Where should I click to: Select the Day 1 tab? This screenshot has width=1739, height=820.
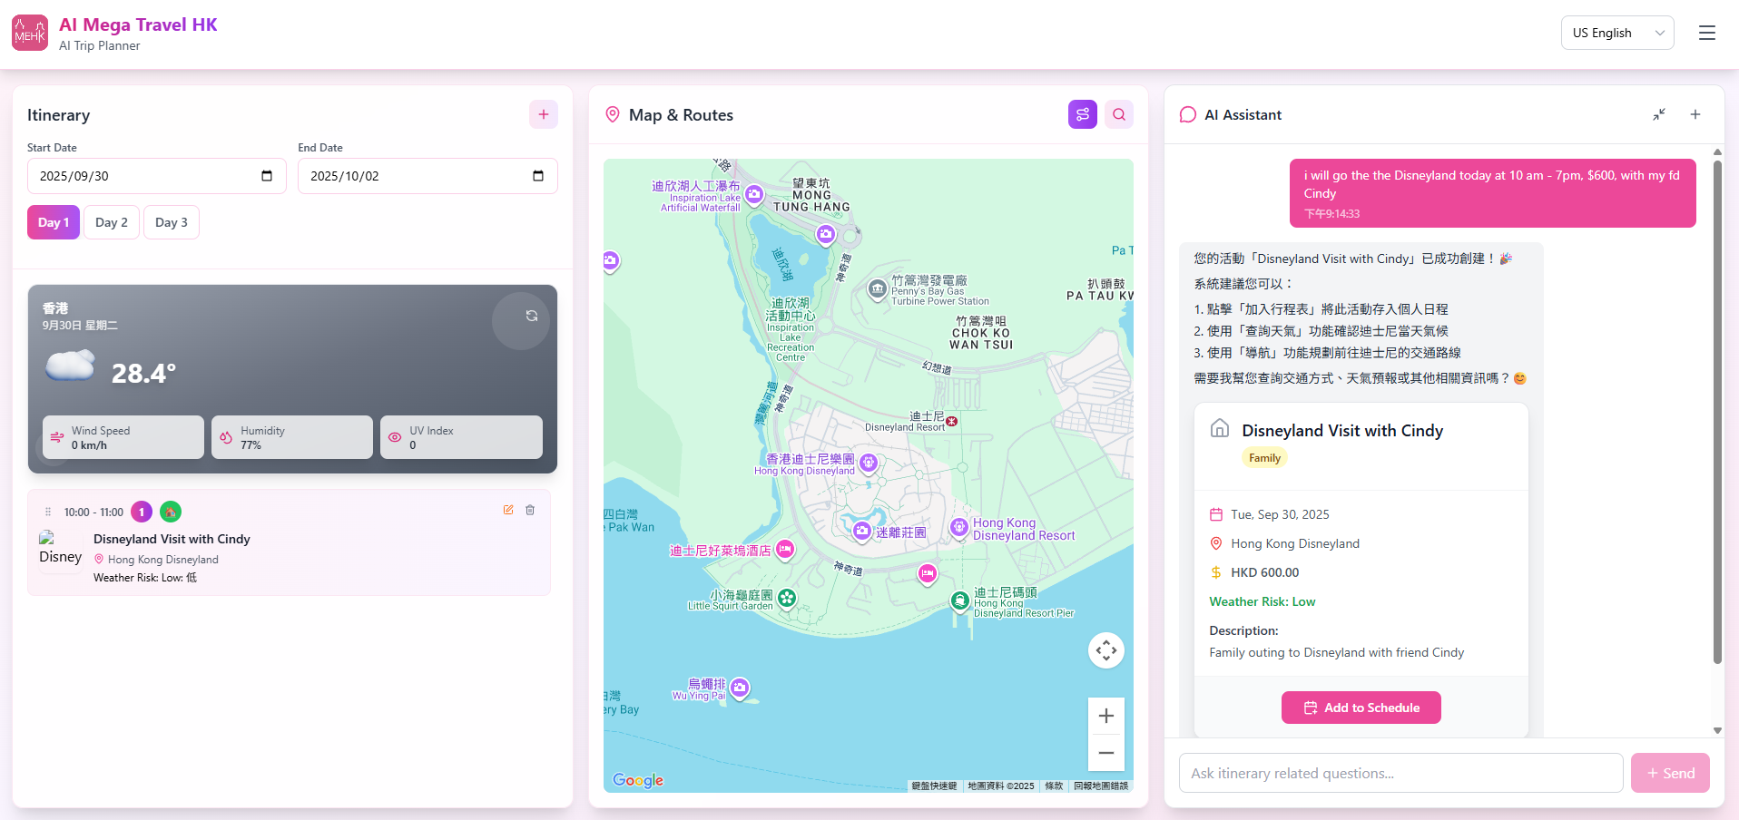[54, 222]
